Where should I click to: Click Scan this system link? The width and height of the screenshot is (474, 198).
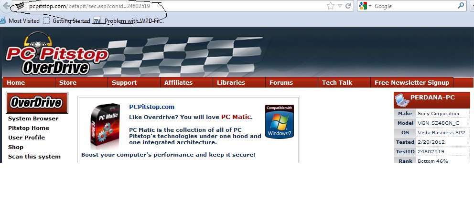[34, 157]
